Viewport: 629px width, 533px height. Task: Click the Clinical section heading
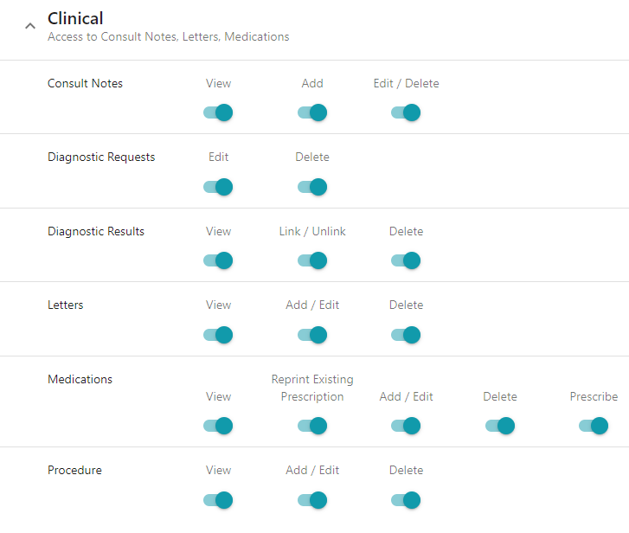[75, 18]
